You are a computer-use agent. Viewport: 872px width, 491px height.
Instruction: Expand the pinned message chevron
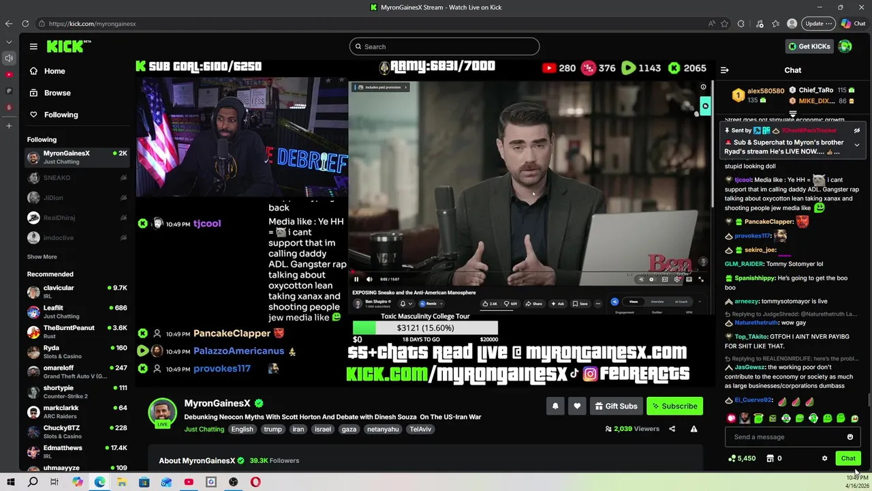tap(857, 145)
